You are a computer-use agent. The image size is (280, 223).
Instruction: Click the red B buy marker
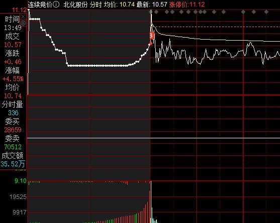[x=152, y=36]
